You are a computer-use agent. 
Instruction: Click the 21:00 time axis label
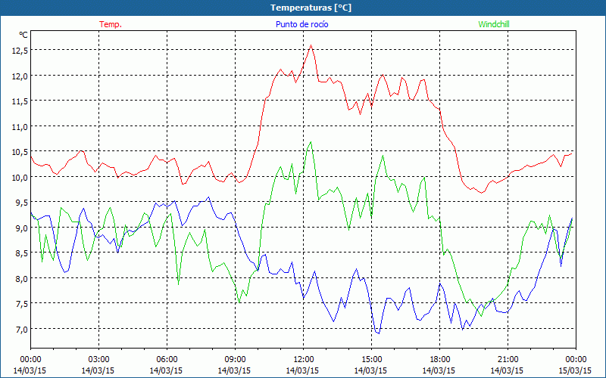point(508,360)
